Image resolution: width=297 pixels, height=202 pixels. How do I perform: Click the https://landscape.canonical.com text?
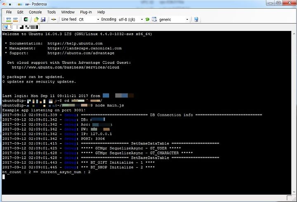[x=85, y=48]
